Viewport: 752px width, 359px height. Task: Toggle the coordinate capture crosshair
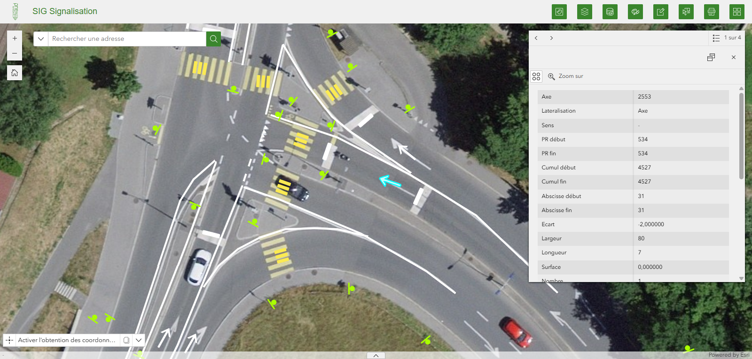(9, 340)
